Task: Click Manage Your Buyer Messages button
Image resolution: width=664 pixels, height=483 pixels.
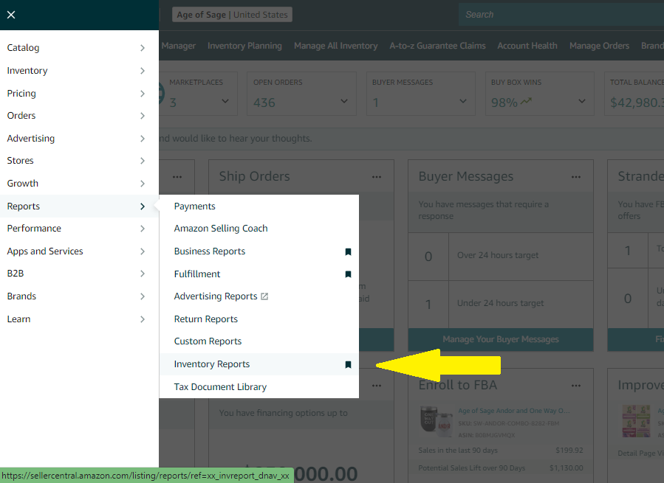Action: pos(501,339)
